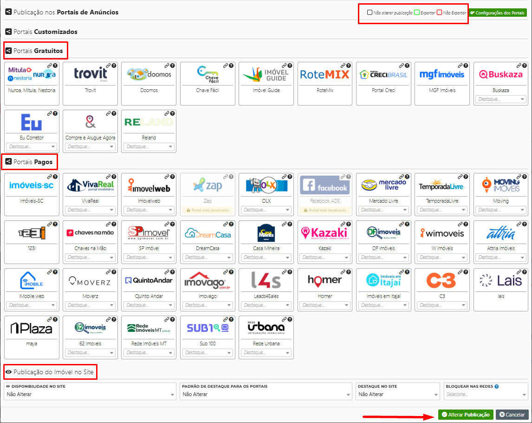Collapse the Portais Gratuitos section header
532x423 pixels.
coord(34,50)
